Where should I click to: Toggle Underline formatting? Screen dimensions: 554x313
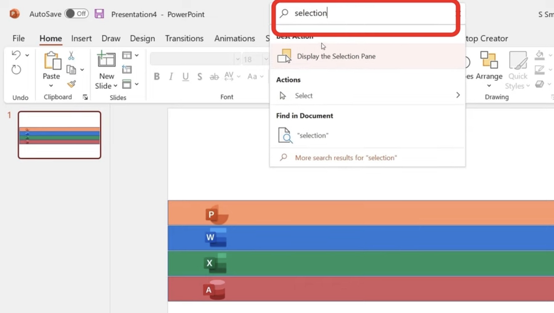(185, 76)
